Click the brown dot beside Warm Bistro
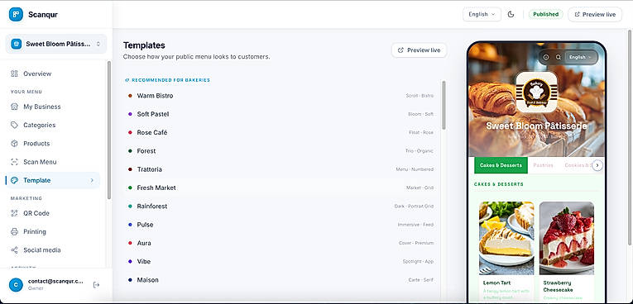The height and width of the screenshot is (304, 633). pyautogui.click(x=130, y=96)
